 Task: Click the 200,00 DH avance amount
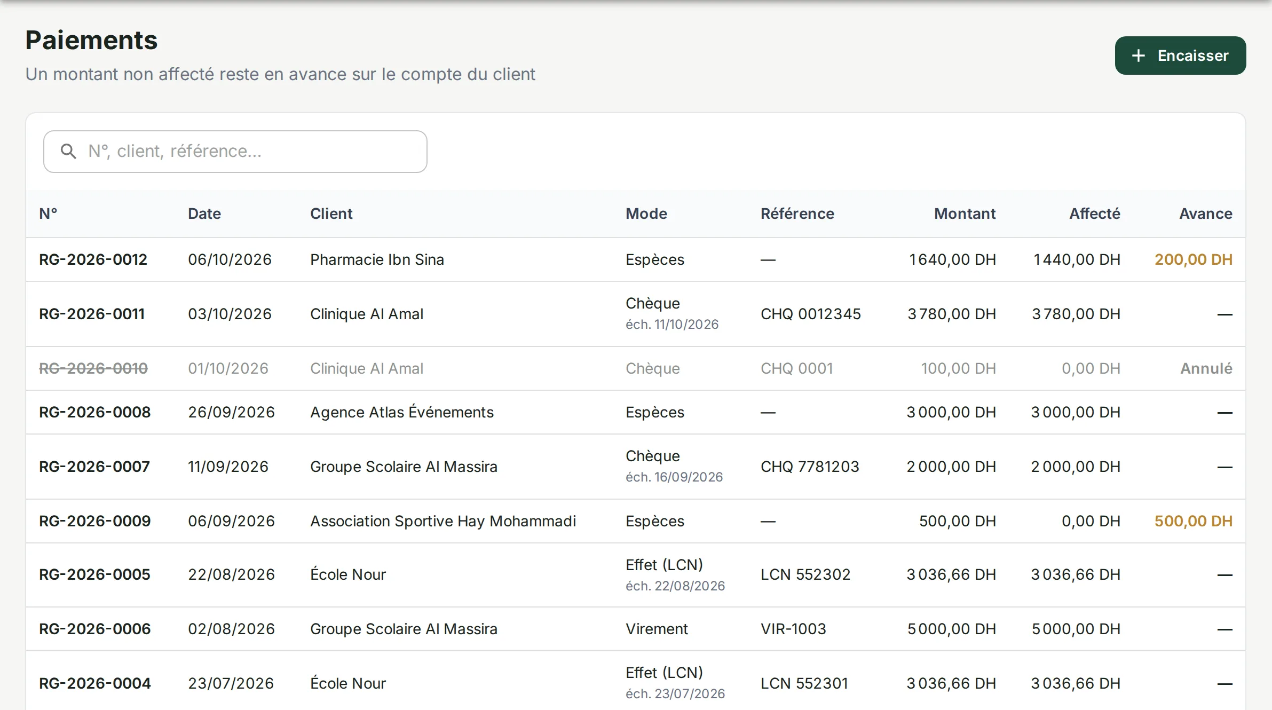(x=1194, y=259)
